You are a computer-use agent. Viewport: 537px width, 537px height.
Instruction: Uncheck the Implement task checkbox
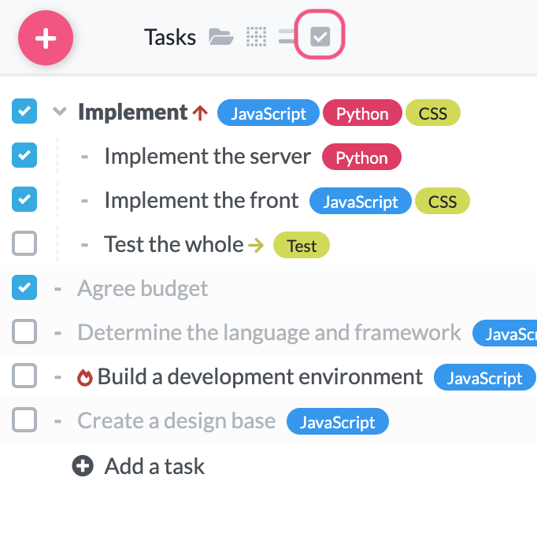24,112
